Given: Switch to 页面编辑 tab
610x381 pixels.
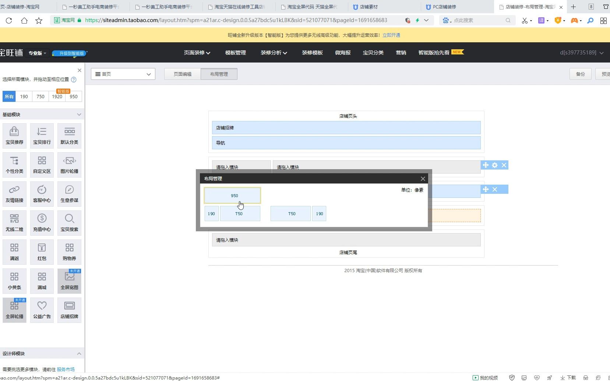Looking at the screenshot, I should pyautogui.click(x=183, y=74).
